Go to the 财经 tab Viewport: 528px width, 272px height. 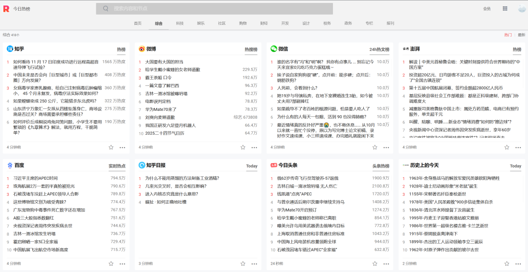pyautogui.click(x=264, y=23)
